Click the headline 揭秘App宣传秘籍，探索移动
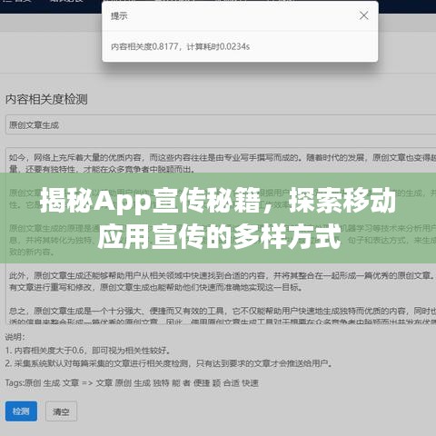The height and width of the screenshot is (436, 436). point(218,201)
